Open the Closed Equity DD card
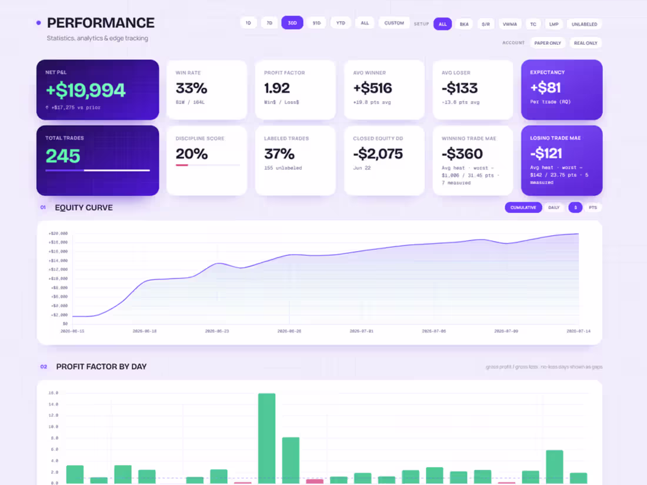This screenshot has height=485, width=647. tap(384, 160)
